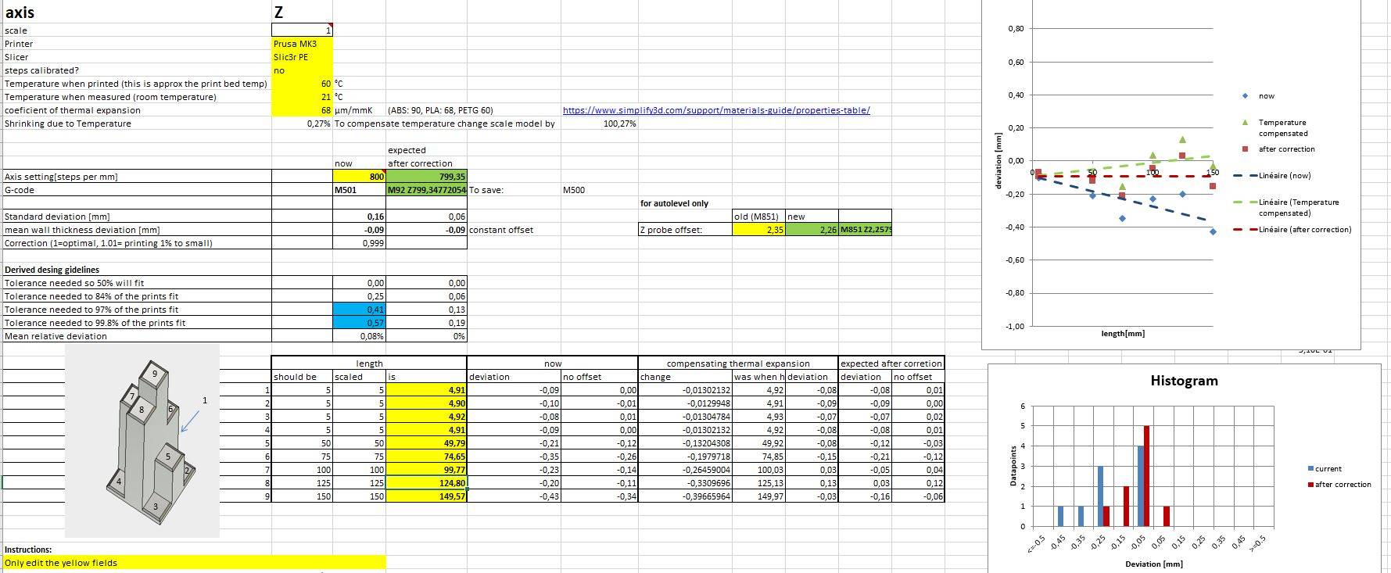This screenshot has width=1391, height=573.
Task: Select the Slicer cell 'Slic3r PE'
Action: pyautogui.click(x=302, y=57)
